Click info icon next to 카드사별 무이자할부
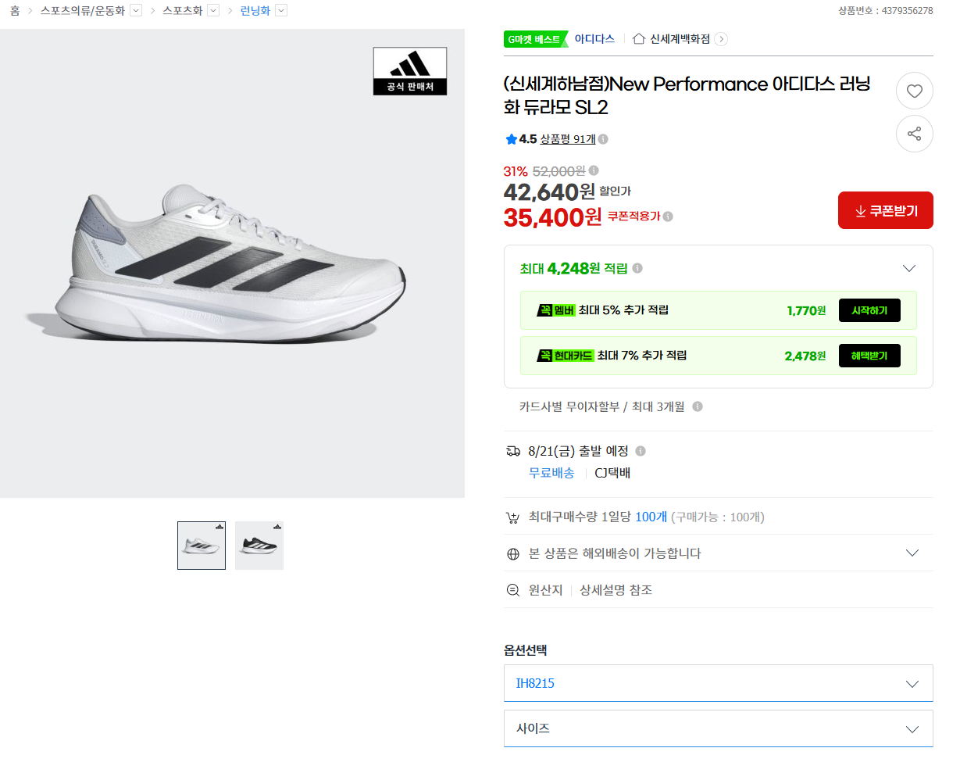Screen dimensions: 960x773 point(698,406)
